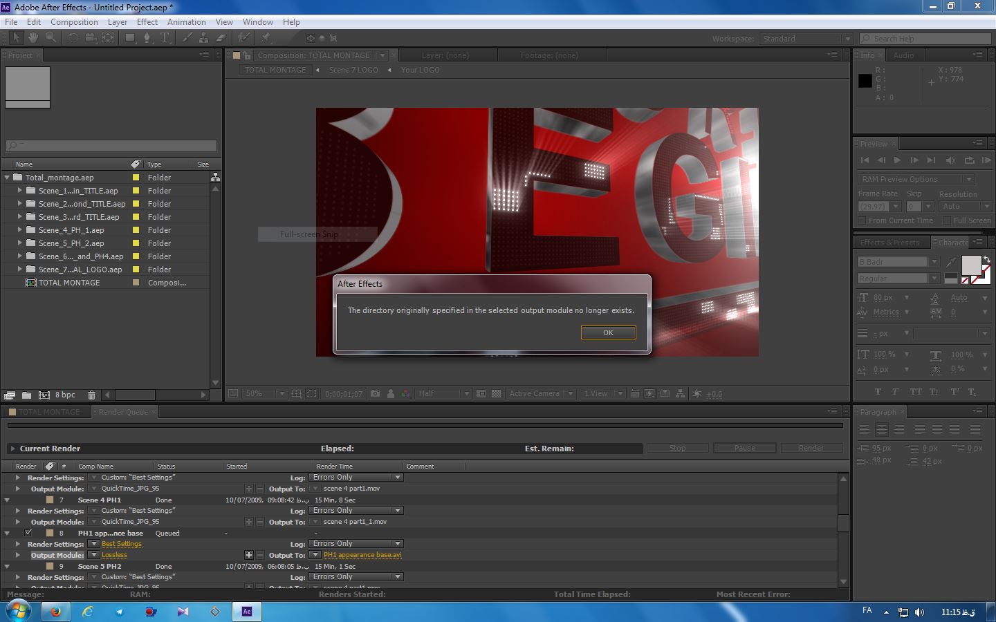The width and height of the screenshot is (996, 622).
Task: Switch to the Audio panel tab
Action: tap(903, 55)
